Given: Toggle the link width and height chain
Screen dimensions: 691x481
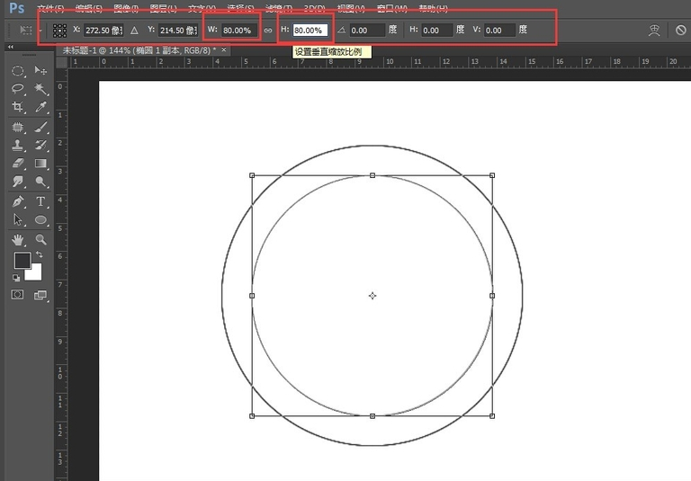Looking at the screenshot, I should (x=267, y=30).
